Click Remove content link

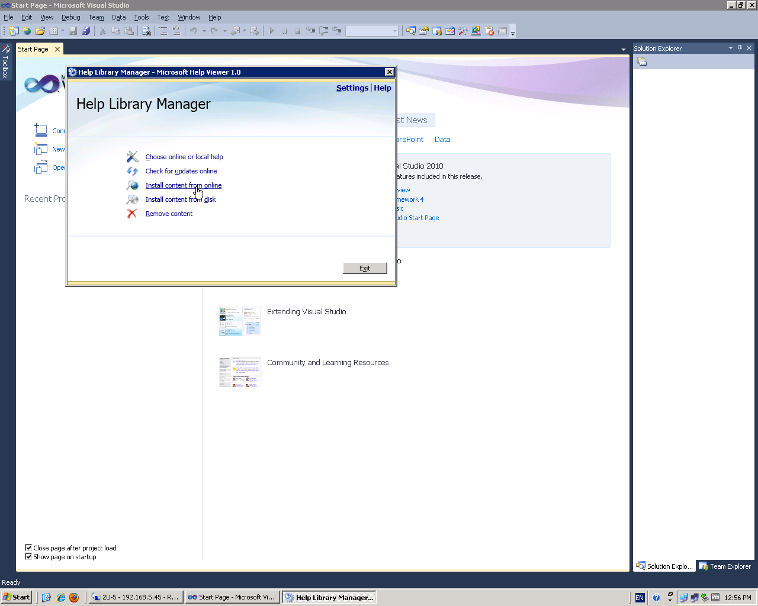pyautogui.click(x=169, y=214)
